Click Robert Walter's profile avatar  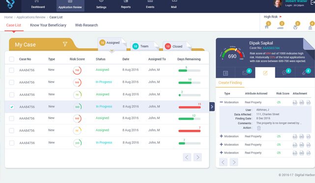tap(278, 3)
